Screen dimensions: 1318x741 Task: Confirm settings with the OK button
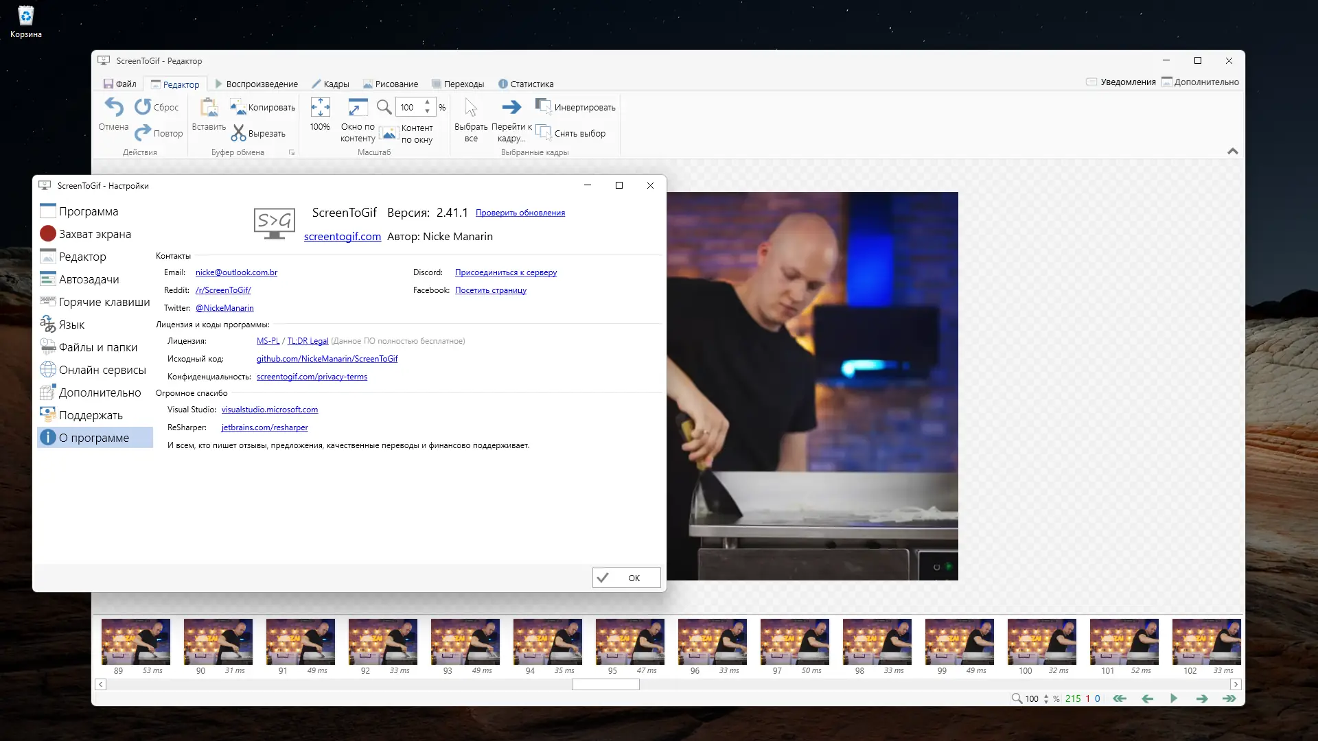(x=626, y=578)
